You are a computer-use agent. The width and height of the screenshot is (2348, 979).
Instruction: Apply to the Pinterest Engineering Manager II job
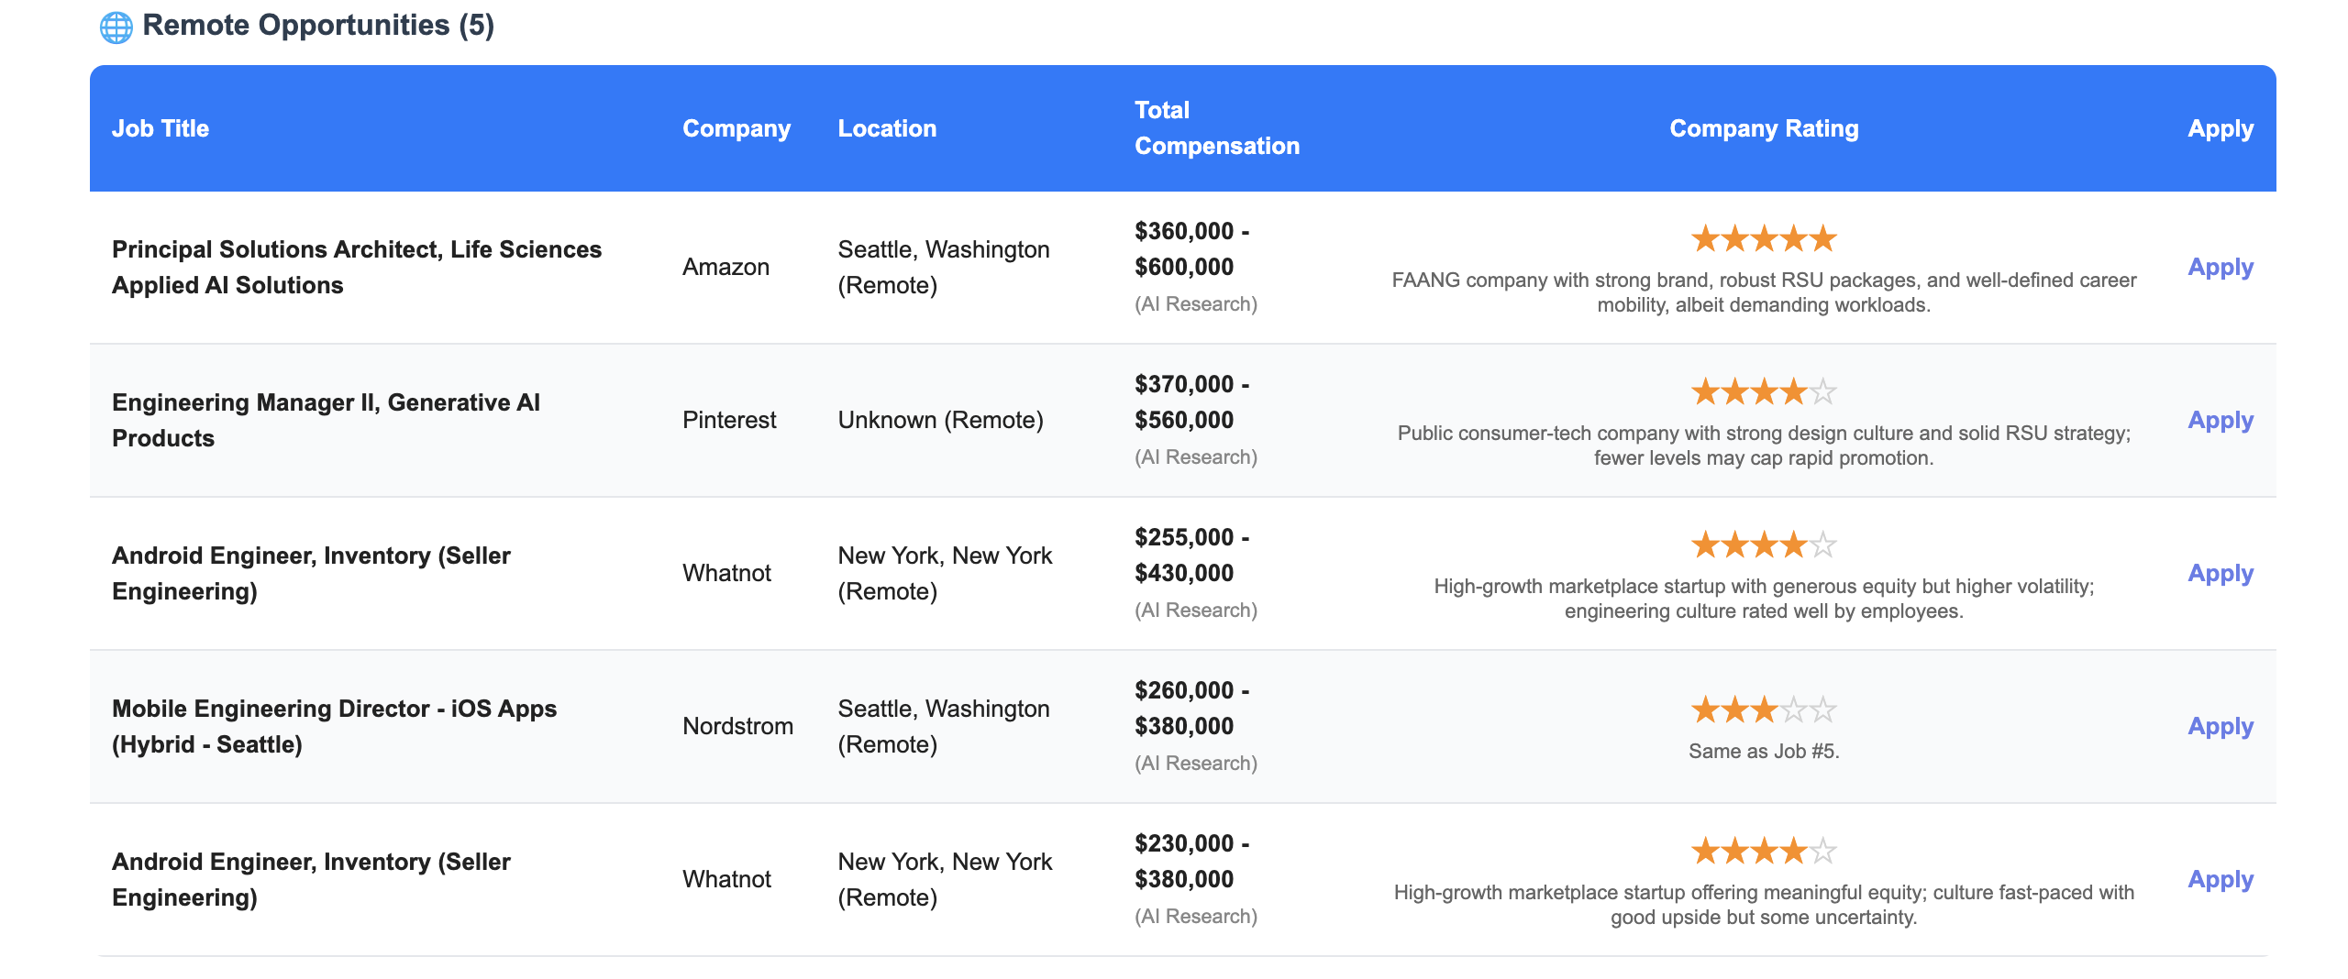(x=2221, y=420)
